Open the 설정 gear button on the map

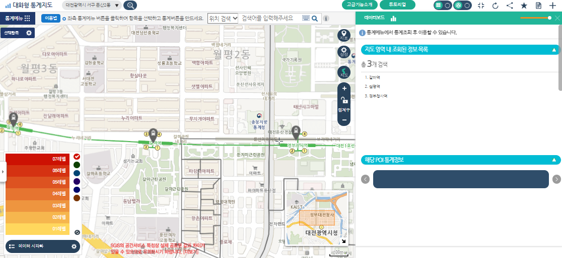click(344, 52)
